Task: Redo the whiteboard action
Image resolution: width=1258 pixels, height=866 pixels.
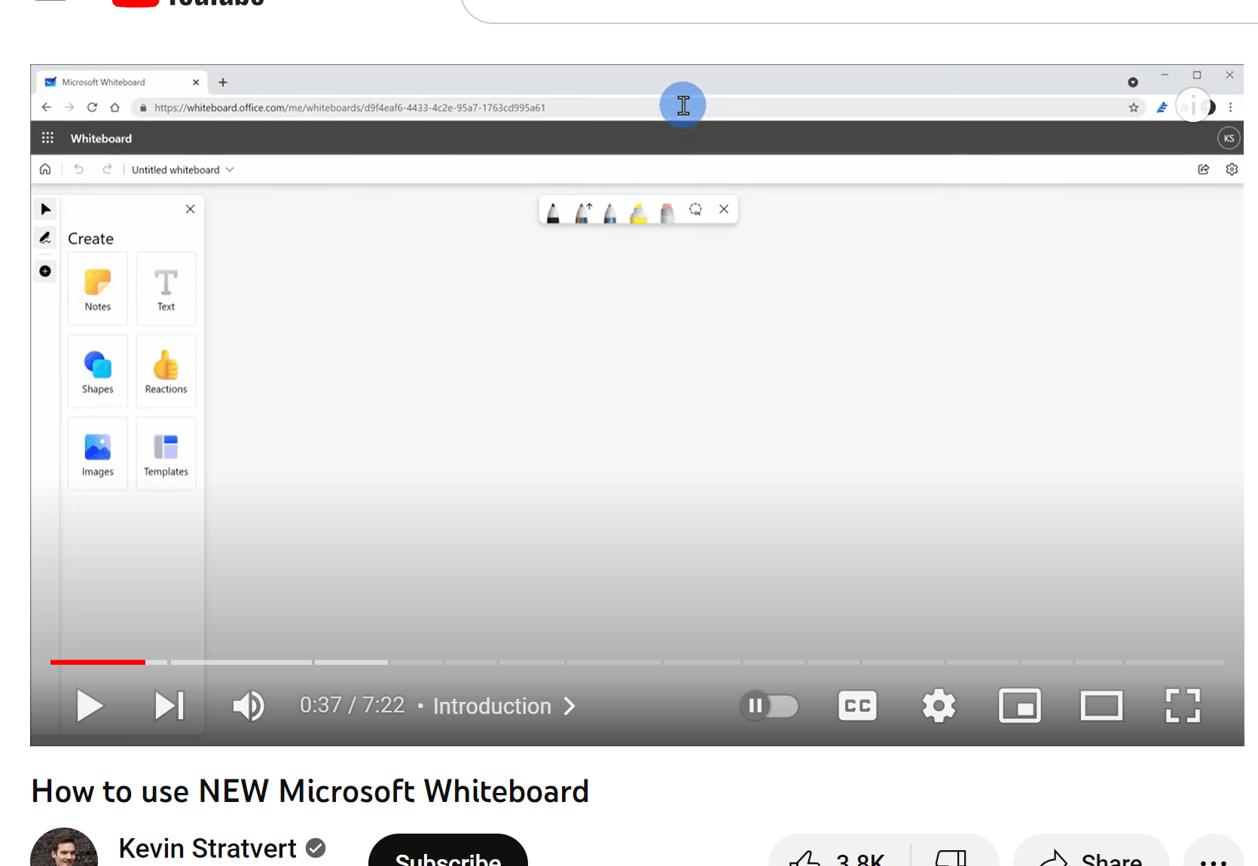Action: point(107,169)
